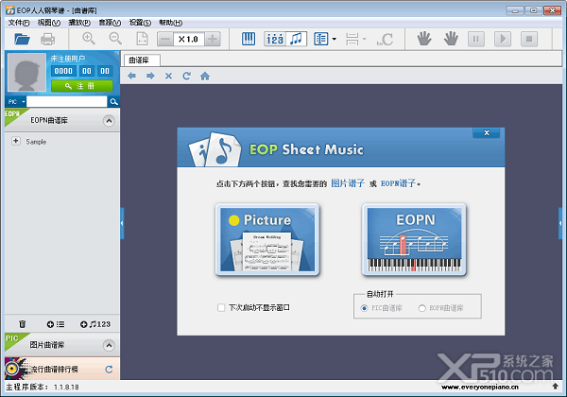Select the PIC曲谱库 radio button
567x397 pixels.
(x=364, y=308)
